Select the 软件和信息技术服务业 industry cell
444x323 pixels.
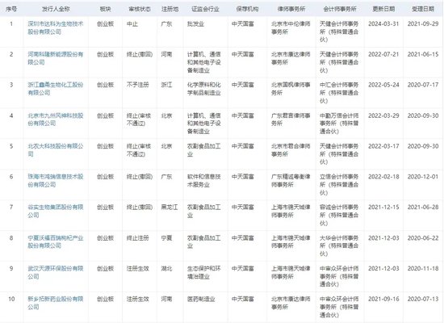(x=204, y=181)
